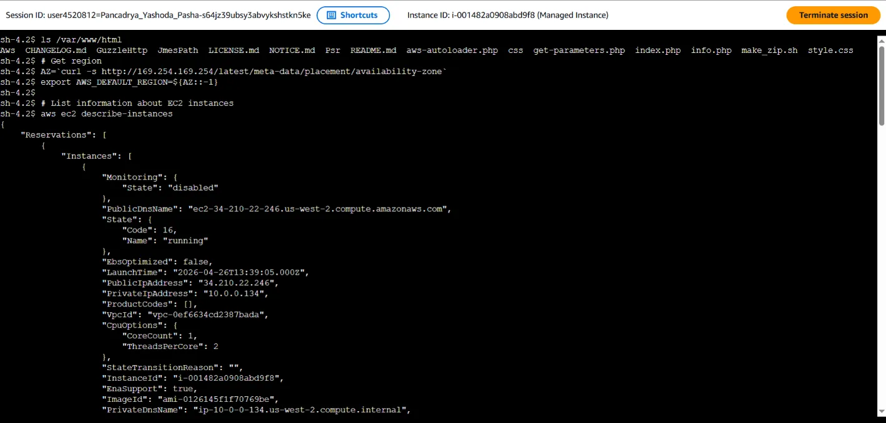Click the ImageId ami-0126145f1f70769be line

[x=190, y=400]
